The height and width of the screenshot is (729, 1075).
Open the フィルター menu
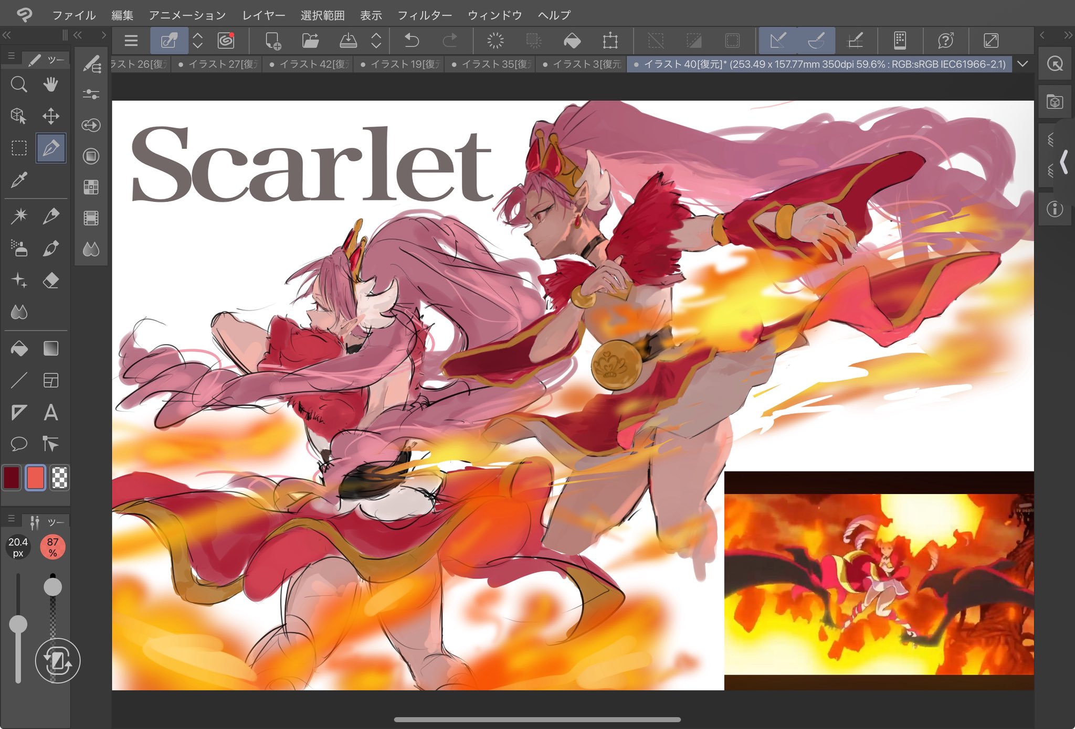pos(424,15)
